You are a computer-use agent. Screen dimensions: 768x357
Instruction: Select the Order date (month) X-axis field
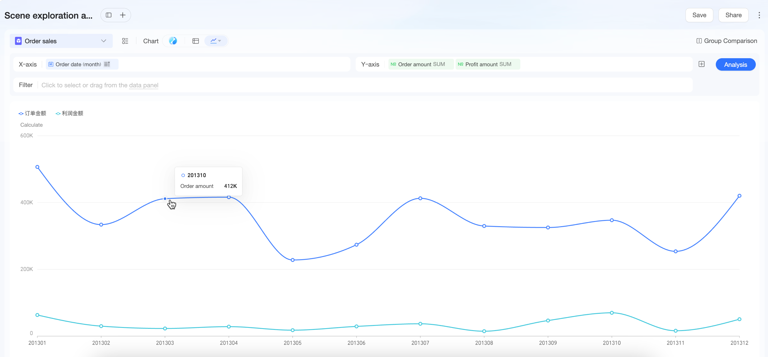[x=82, y=64]
